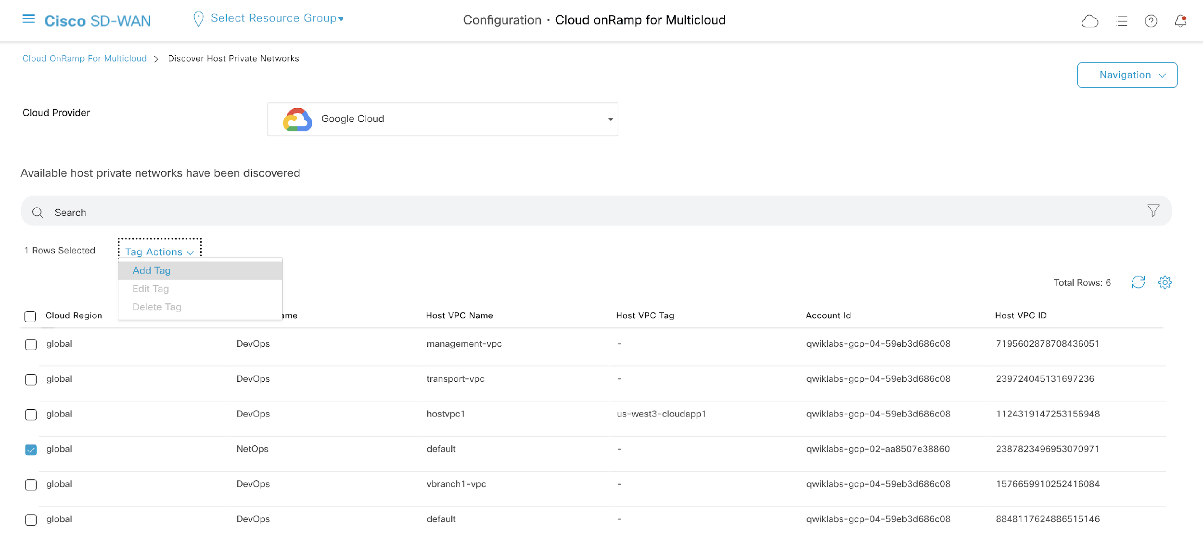Check the transport-vpc row checkbox
1203x540 pixels.
pos(31,379)
